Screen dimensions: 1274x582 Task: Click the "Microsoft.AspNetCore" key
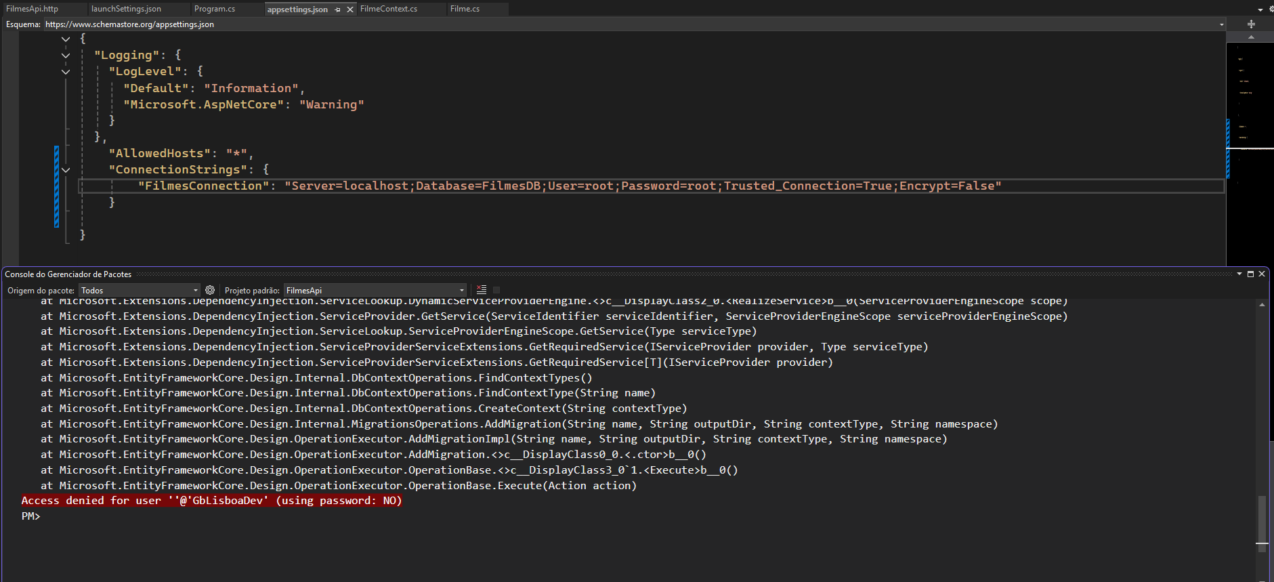[203, 104]
